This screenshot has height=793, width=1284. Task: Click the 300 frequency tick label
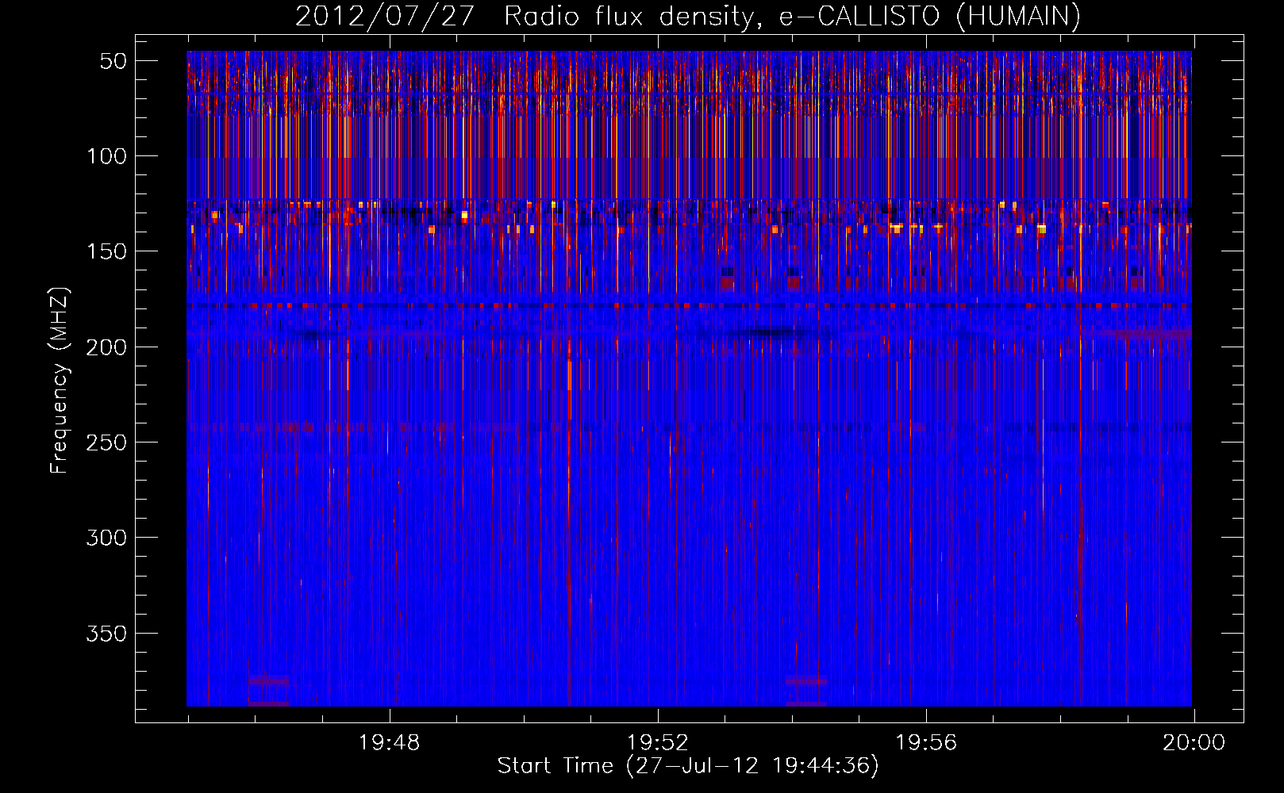point(106,538)
